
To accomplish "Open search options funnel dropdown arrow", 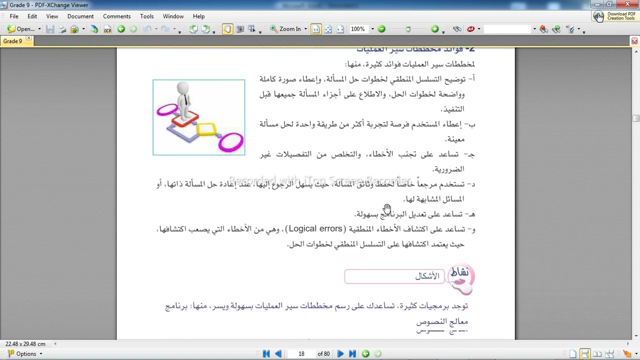I will pos(578,29).
